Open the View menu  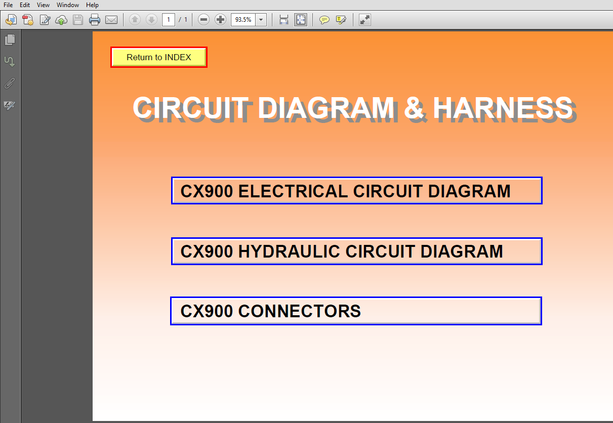[x=43, y=5]
